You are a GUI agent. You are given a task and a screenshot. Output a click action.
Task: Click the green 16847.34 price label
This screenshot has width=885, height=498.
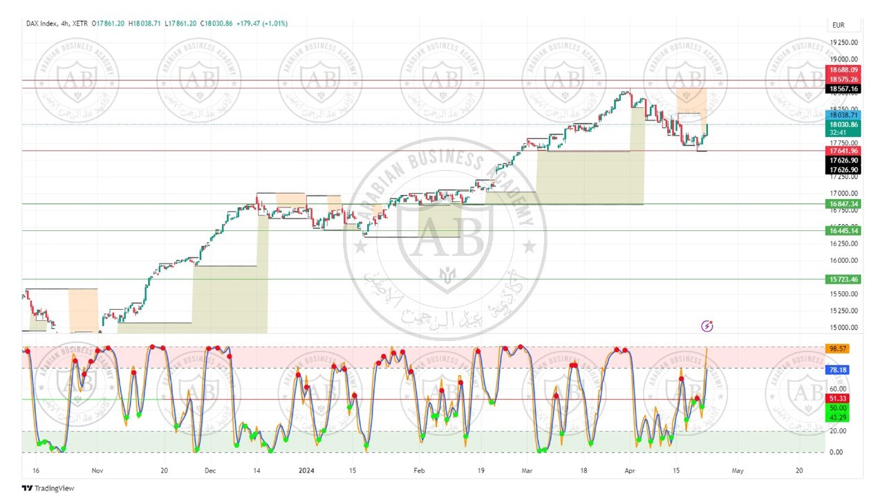(844, 204)
